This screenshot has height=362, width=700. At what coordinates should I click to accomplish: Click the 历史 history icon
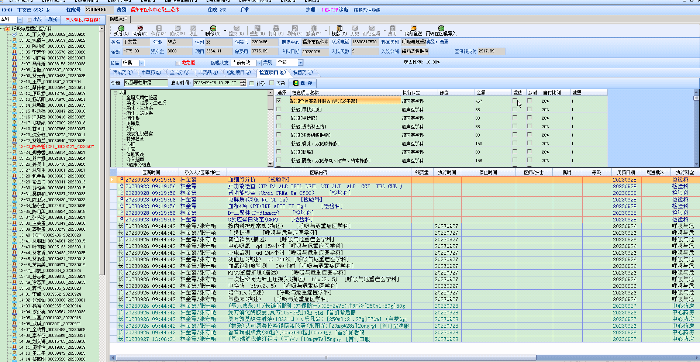click(x=355, y=28)
